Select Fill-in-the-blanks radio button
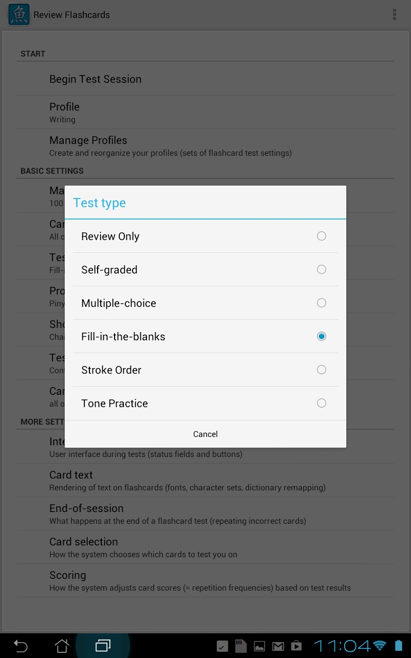Viewport: 411px width, 658px height. [322, 336]
